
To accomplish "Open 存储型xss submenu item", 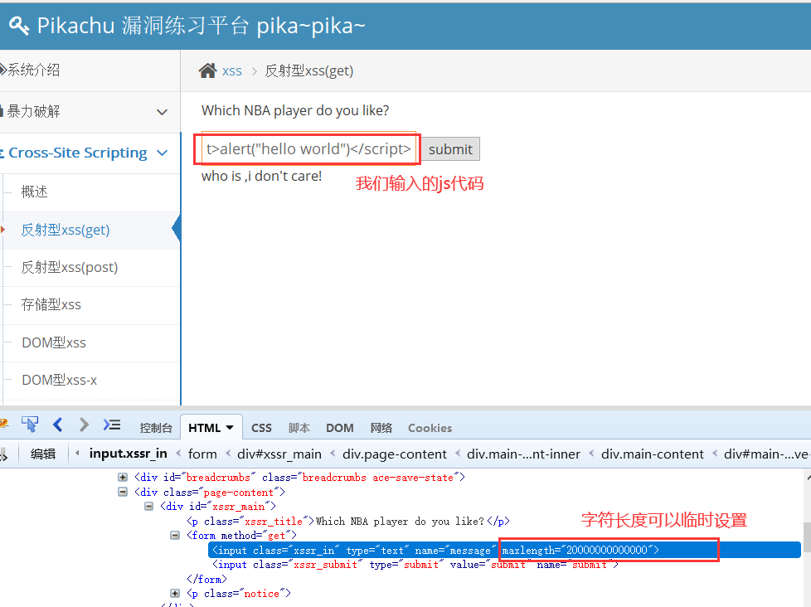I will [x=51, y=304].
